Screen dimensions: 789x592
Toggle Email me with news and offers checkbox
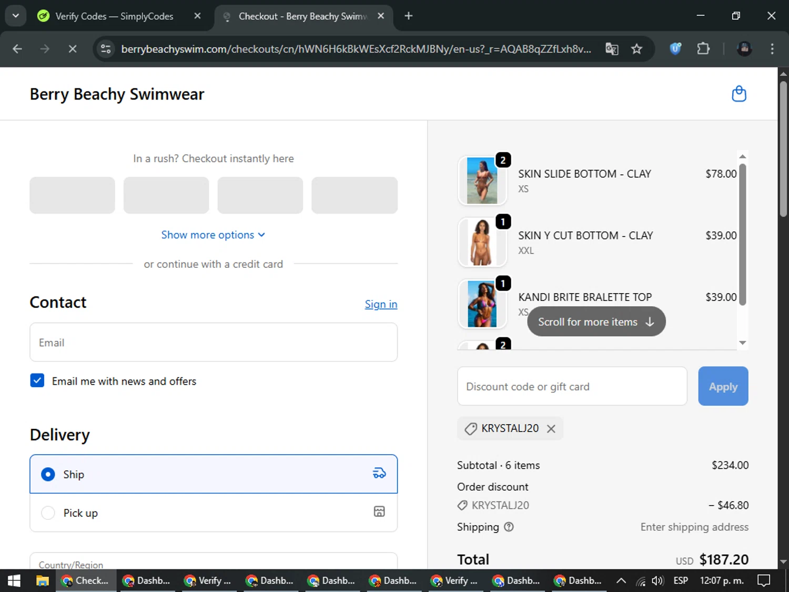(37, 380)
